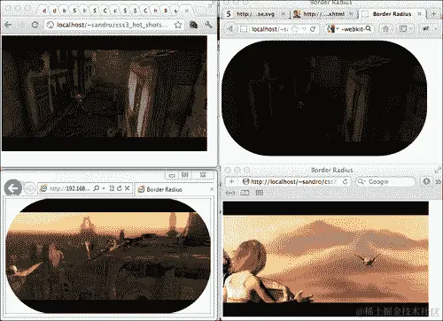
Task: Open Safari's Reading List glasses icon
Action: pyautogui.click(x=230, y=193)
